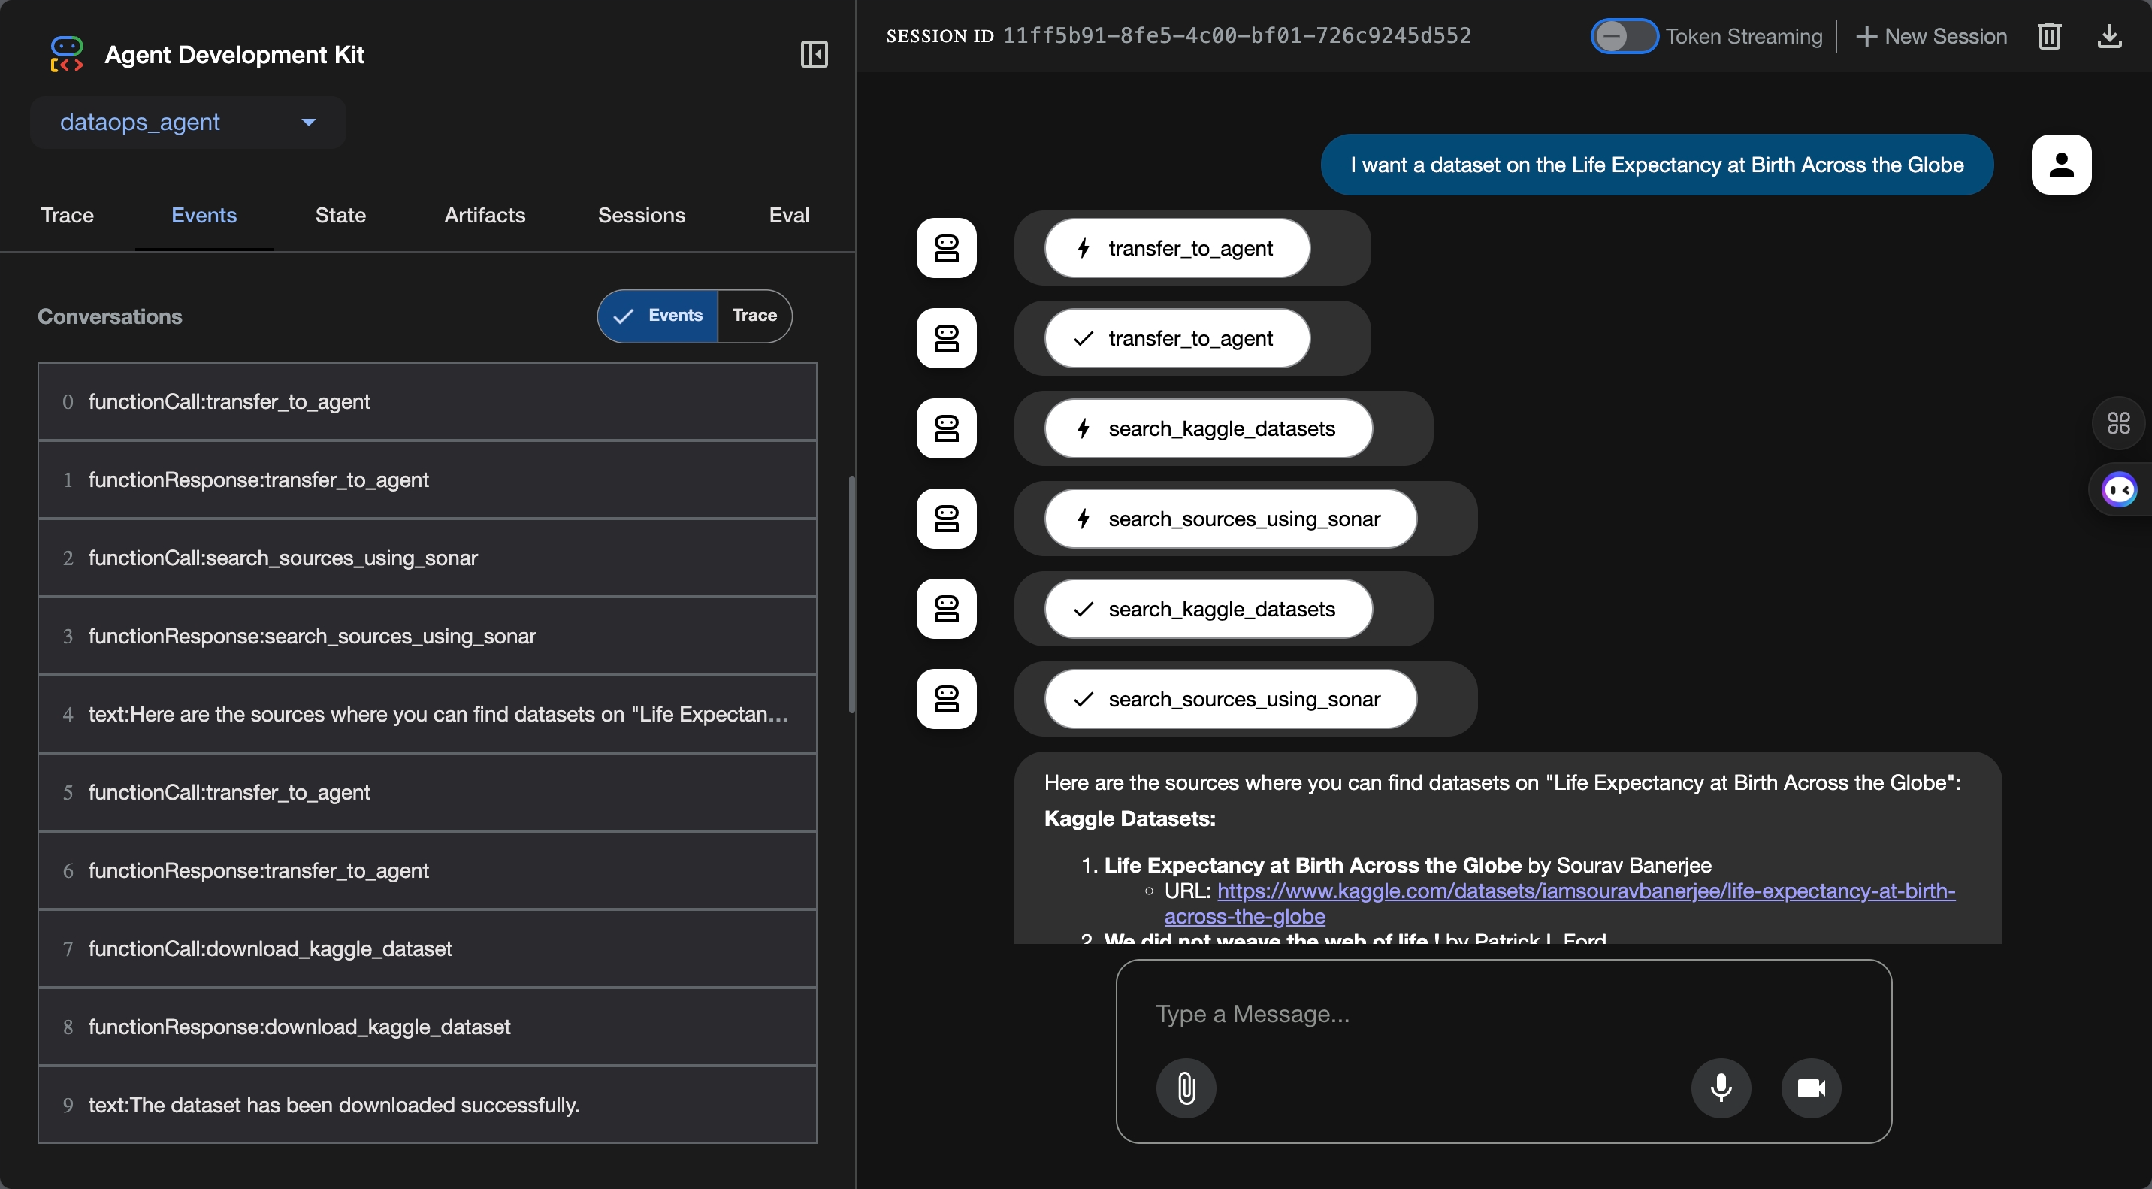The width and height of the screenshot is (2152, 1189).
Task: Open the State tab
Action: point(340,216)
